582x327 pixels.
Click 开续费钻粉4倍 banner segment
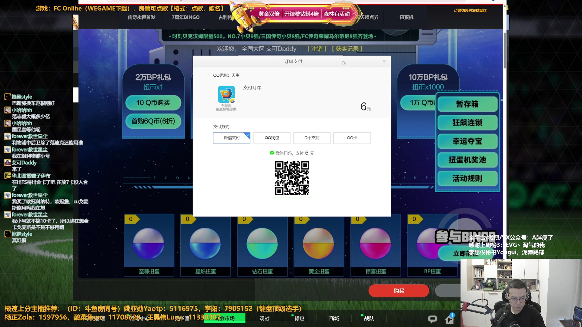pyautogui.click(x=301, y=14)
